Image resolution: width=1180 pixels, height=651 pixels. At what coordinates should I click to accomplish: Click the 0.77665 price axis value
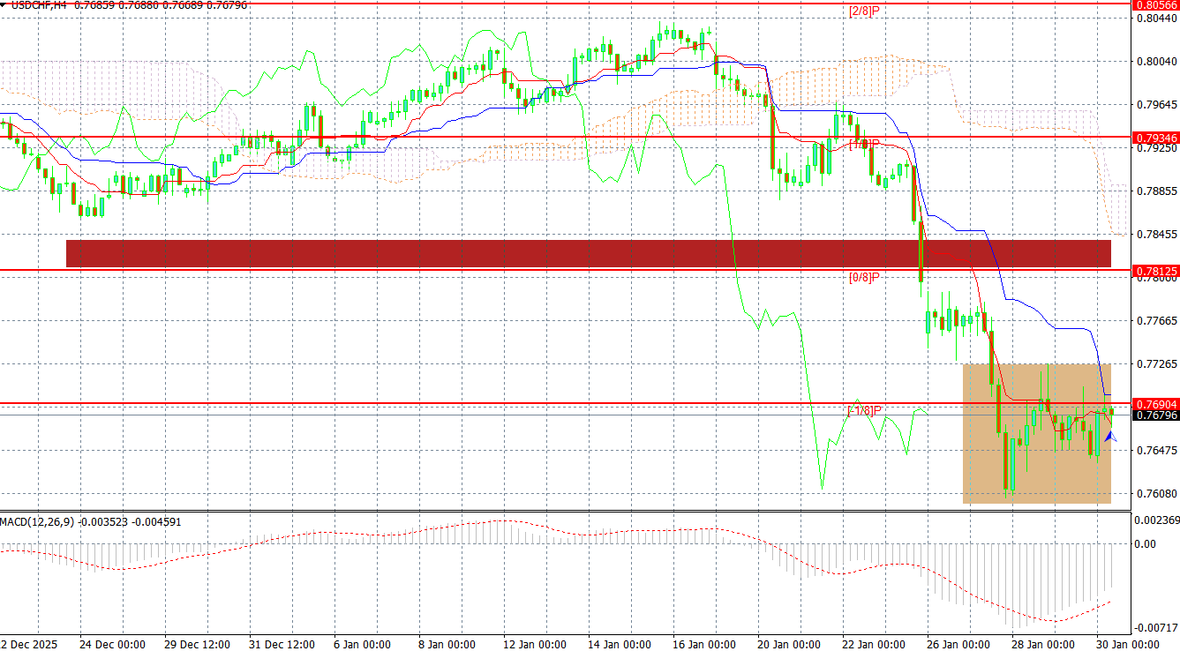1157,321
